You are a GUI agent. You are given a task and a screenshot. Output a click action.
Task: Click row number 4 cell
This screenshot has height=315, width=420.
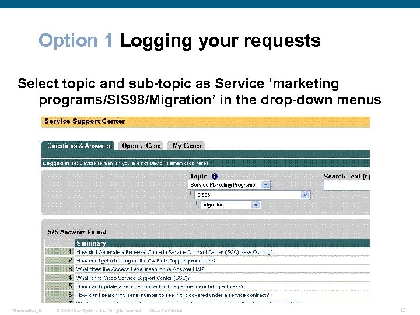pyautogui.click(x=60, y=278)
